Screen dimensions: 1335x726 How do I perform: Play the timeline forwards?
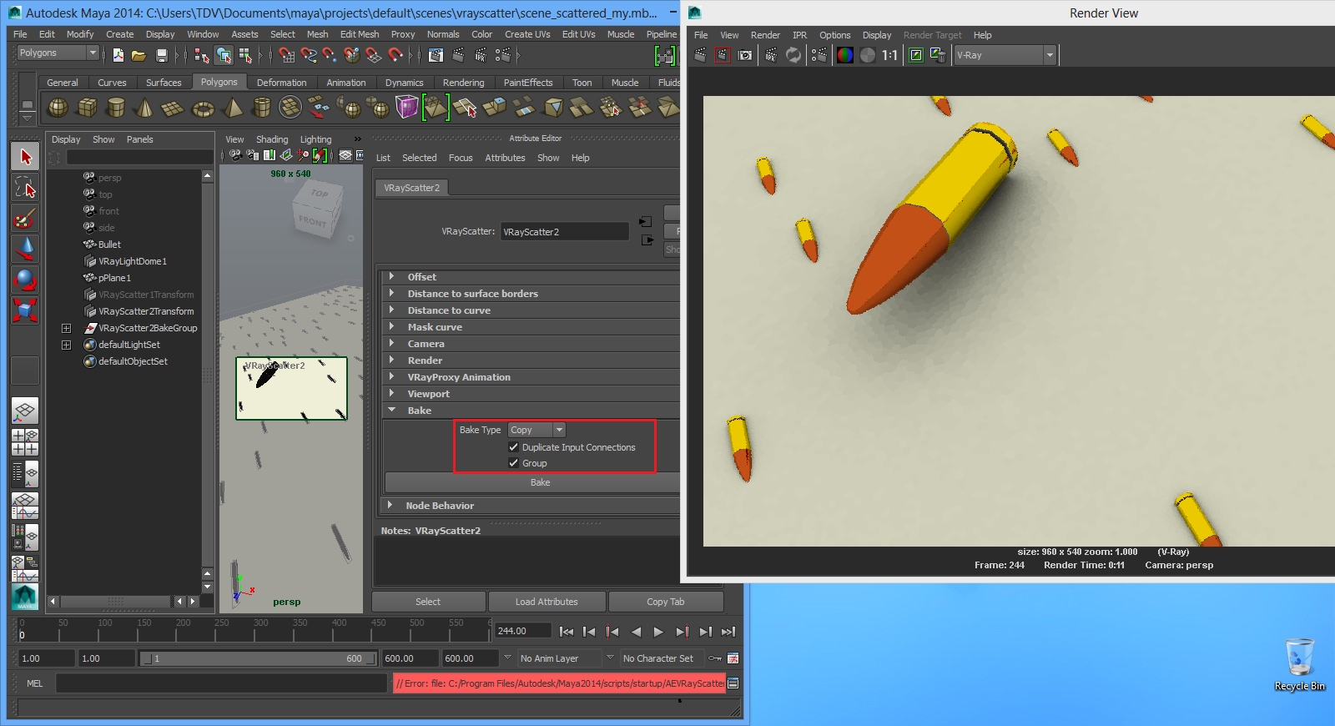[658, 632]
